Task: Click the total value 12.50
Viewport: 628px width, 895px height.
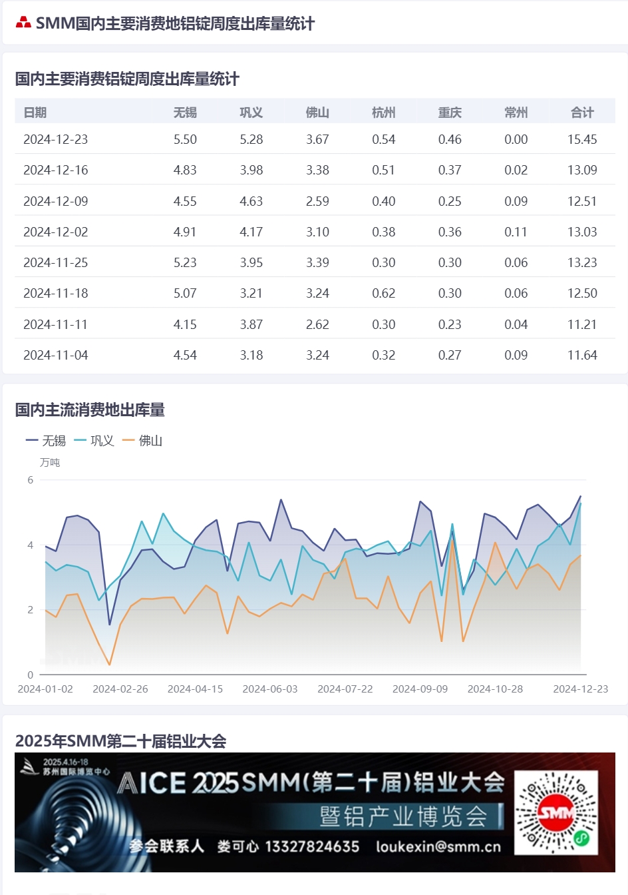Action: click(x=582, y=293)
